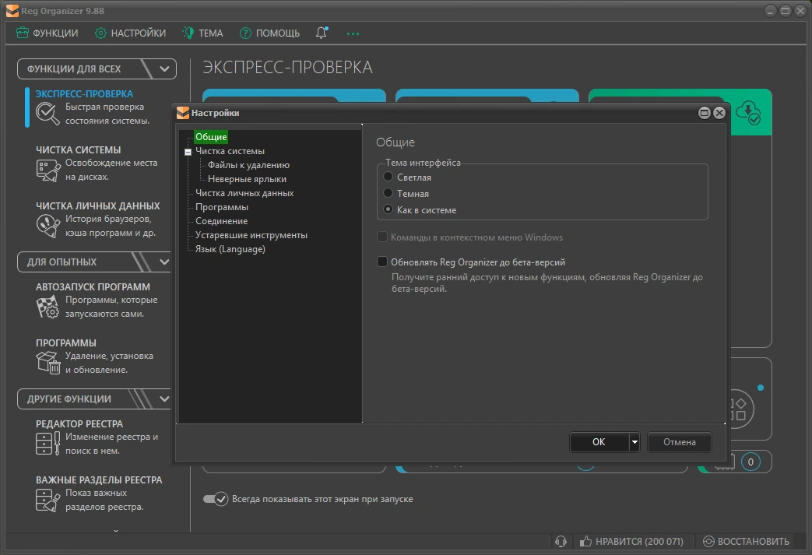
Task: Click the Express Check magnifier icon
Action: pyautogui.click(x=47, y=114)
